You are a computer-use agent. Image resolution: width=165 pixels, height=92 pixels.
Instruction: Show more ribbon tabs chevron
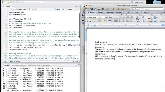[x=158, y=12]
